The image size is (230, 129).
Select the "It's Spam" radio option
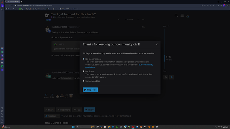(x=84, y=71)
